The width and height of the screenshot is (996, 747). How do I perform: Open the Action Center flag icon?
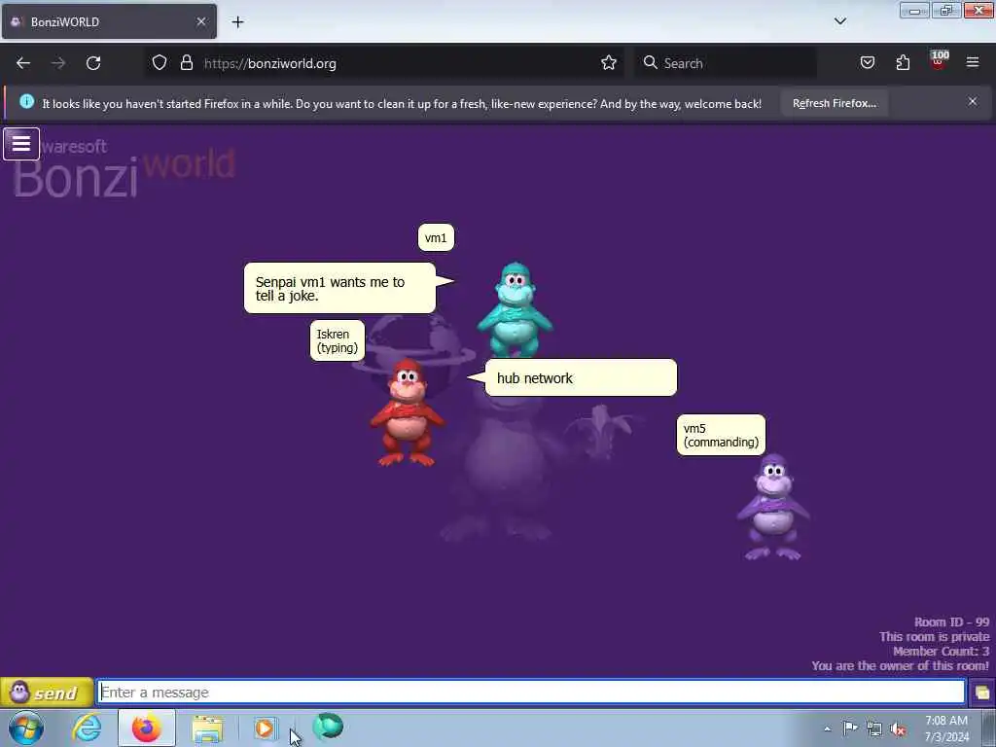850,728
